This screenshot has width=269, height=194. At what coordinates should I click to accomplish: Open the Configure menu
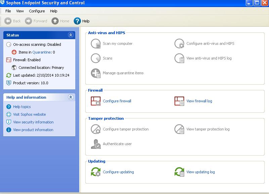tap(37, 11)
